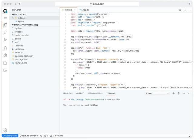Image resolution: width=194 pixels, height=140 pixels.
Task: Open the Manage gear icon
Action: tap(5, 130)
